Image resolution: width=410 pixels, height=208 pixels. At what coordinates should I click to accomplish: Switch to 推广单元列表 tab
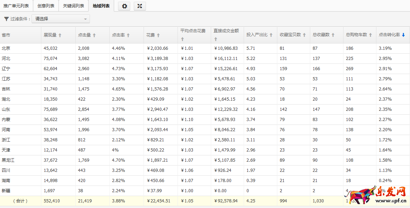(x=16, y=6)
